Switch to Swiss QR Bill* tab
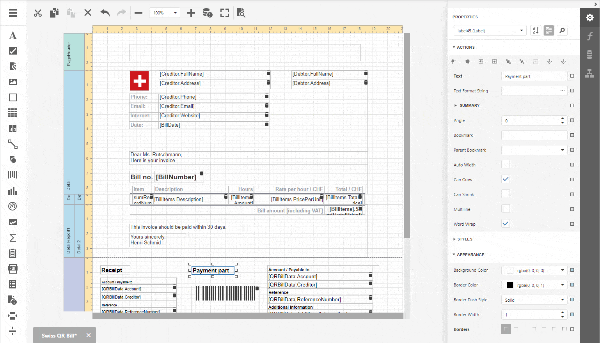600x343 pixels. [59, 336]
